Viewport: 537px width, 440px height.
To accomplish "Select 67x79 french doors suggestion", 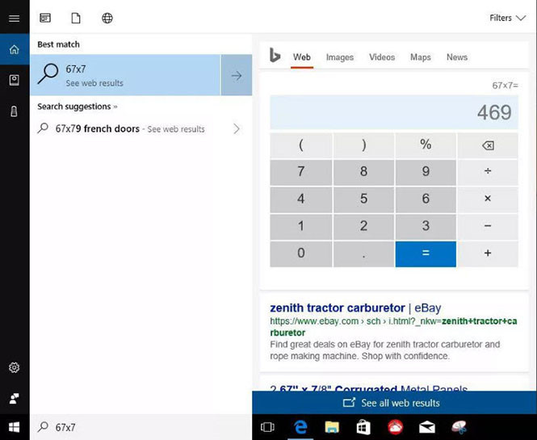I will tap(130, 128).
